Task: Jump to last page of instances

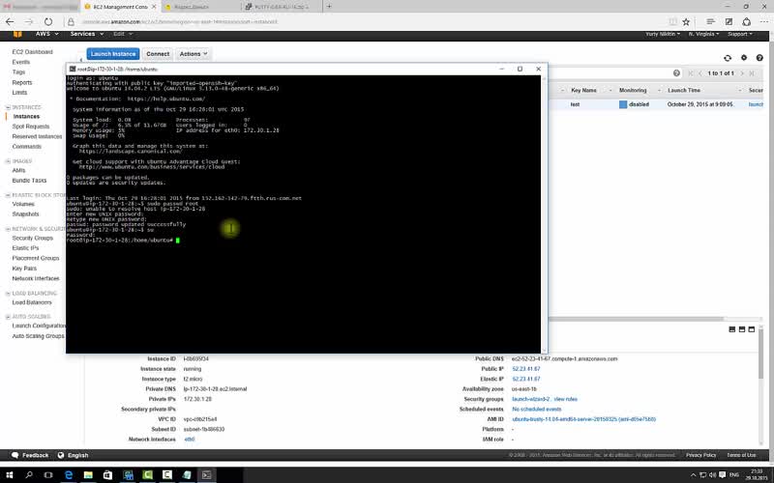Action: (x=752, y=73)
